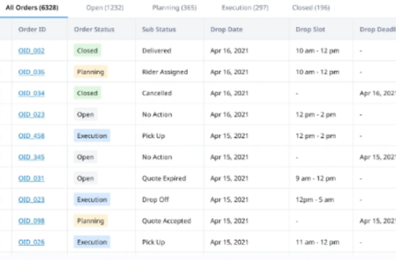Sort by the Drop Date column header
The height and width of the screenshot is (260, 396).
coord(227,29)
